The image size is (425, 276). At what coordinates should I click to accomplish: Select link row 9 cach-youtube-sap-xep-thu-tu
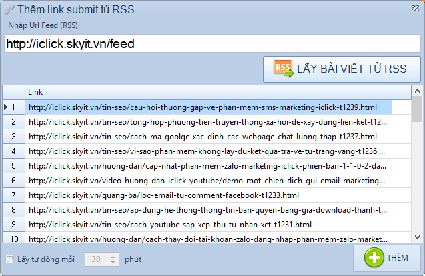click(208, 224)
